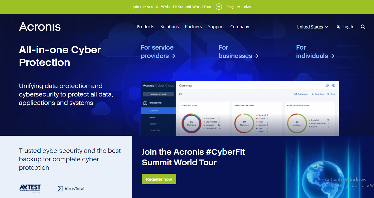Click the Register now button
The image size is (374, 198).
point(159,179)
